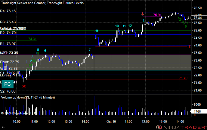This screenshot has width=207, height=130.
Task: Click the 72.00 price axis label
Action: pyautogui.click(x=198, y=75)
